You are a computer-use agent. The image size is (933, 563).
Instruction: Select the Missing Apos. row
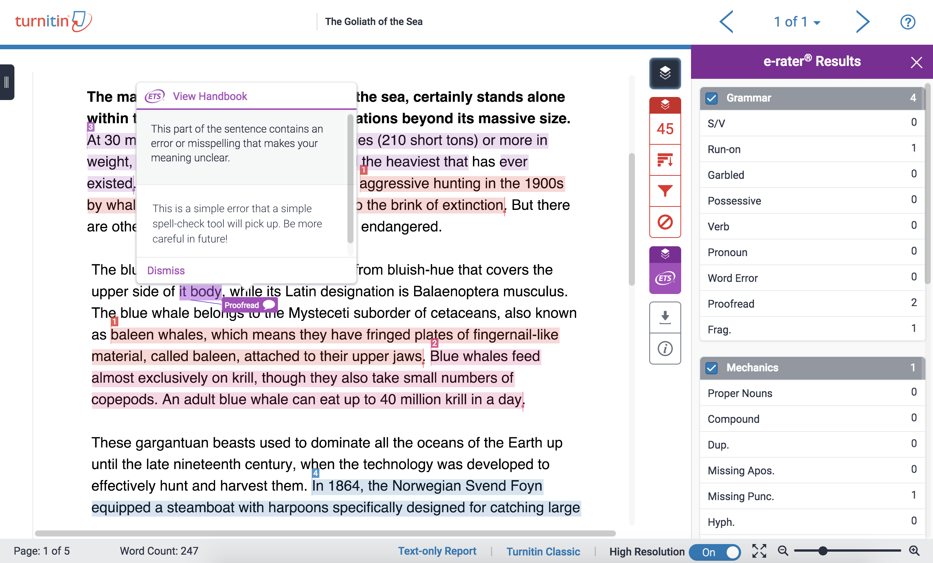tap(812, 470)
